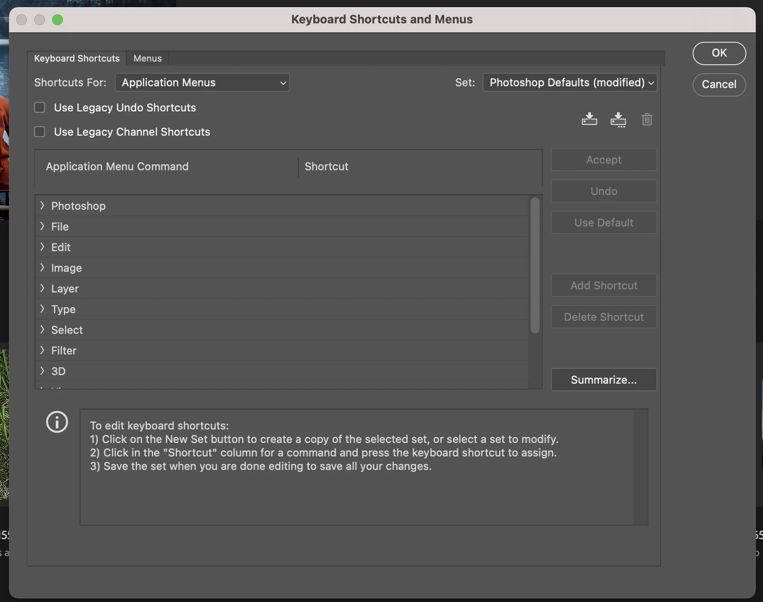Expand the Layer menu commands
This screenshot has height=602, width=763.
[x=42, y=288]
